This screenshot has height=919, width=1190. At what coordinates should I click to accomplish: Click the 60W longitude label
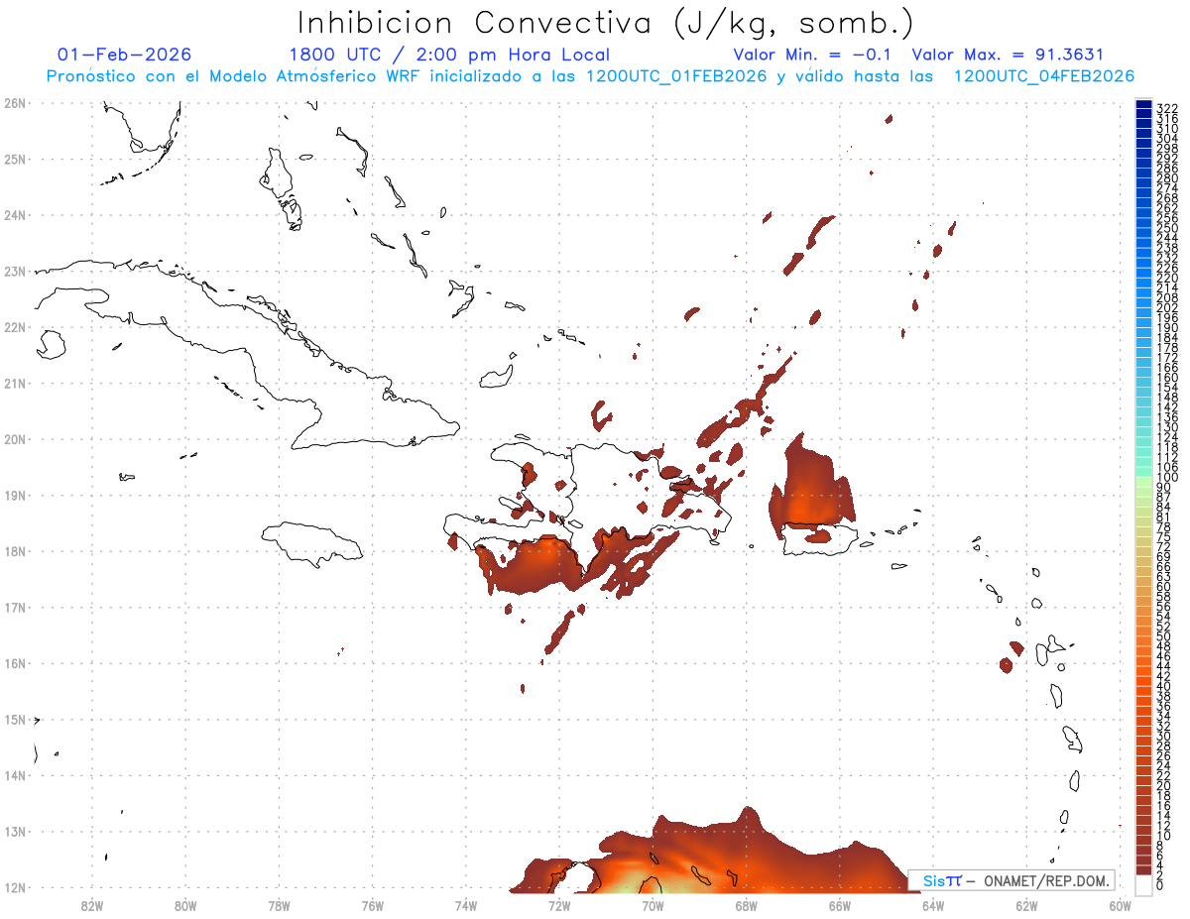[x=1121, y=904]
